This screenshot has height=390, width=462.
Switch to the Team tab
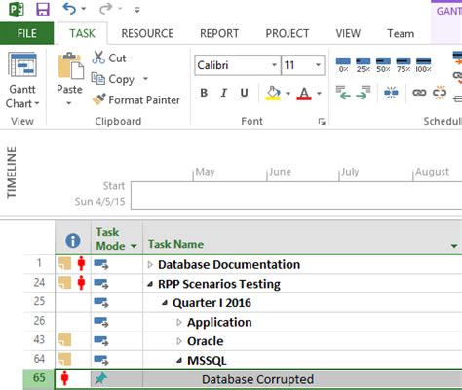coord(401,33)
